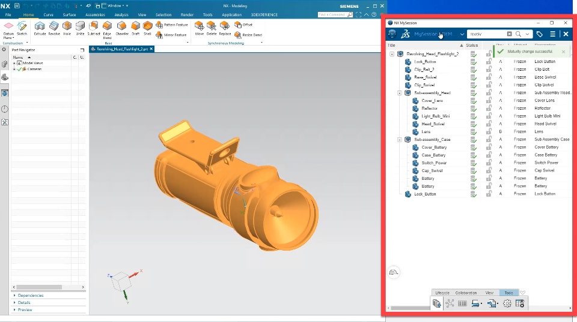The image size is (577, 322).
Task: Click the Mirror Feature command
Action: 171,35
